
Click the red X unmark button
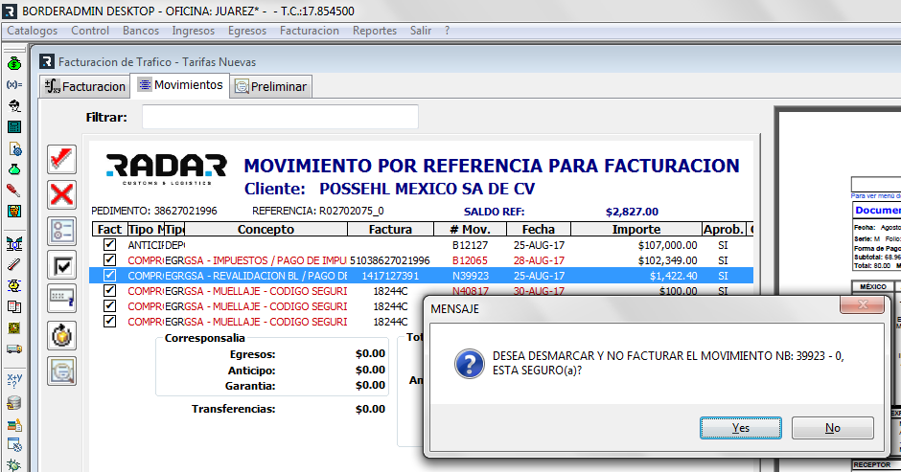pyautogui.click(x=61, y=194)
